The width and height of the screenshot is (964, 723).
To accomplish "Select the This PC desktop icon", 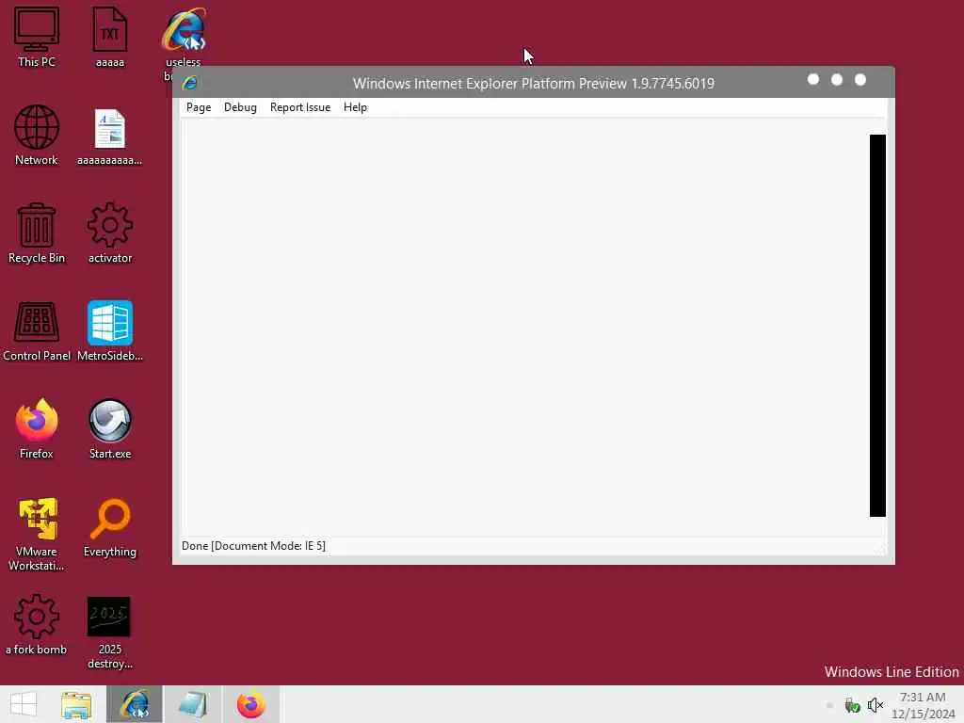I will point(37,37).
